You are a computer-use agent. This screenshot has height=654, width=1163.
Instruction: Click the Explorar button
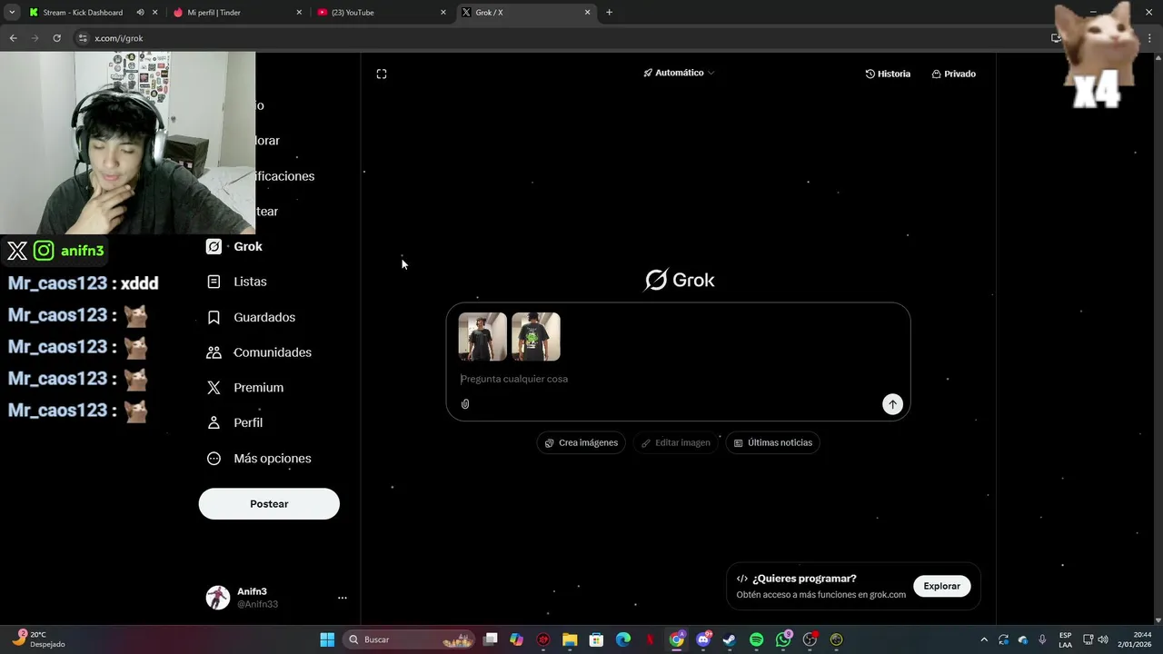(942, 586)
